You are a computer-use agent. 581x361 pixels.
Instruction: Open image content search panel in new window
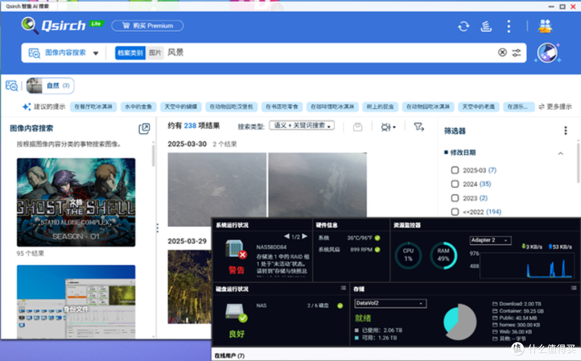click(x=144, y=128)
